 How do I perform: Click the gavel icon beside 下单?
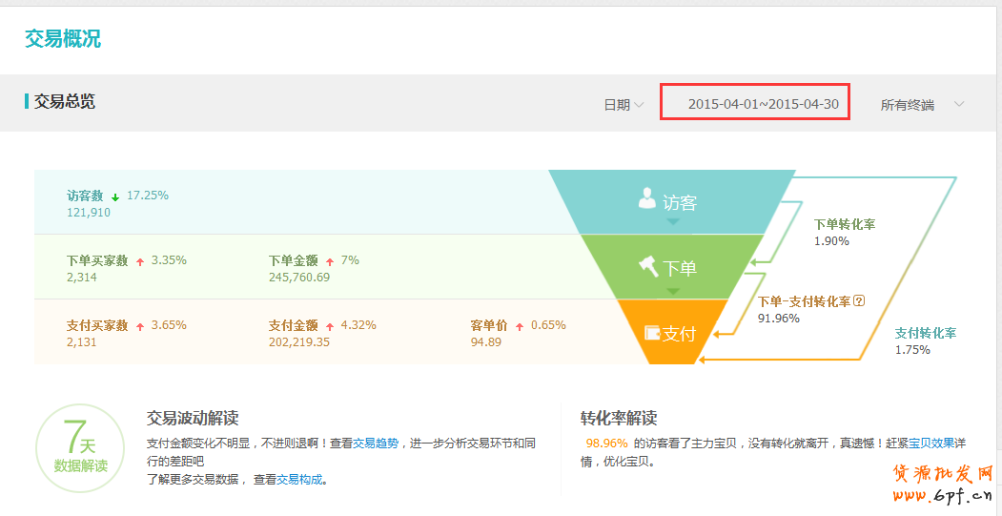pyautogui.click(x=648, y=265)
